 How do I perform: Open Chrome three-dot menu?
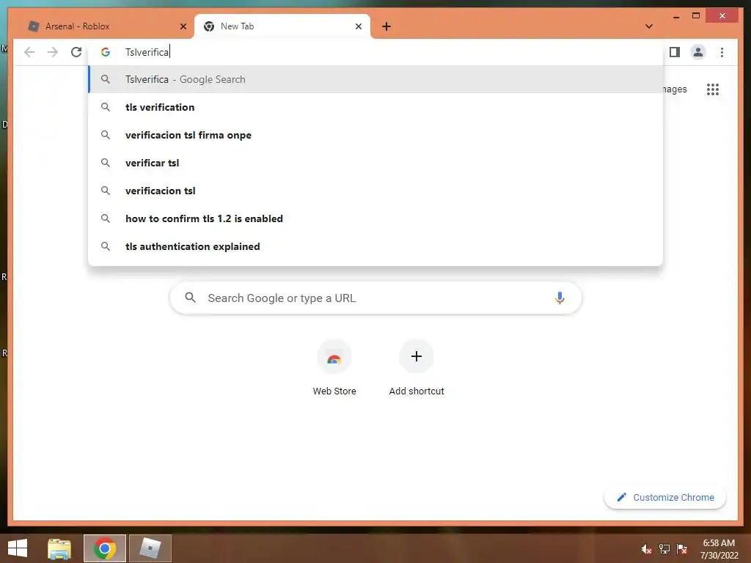(722, 52)
